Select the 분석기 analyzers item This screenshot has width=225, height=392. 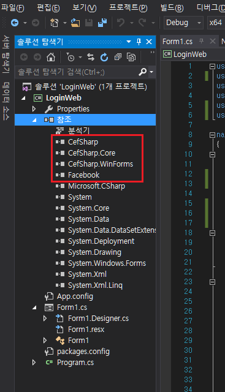72,130
